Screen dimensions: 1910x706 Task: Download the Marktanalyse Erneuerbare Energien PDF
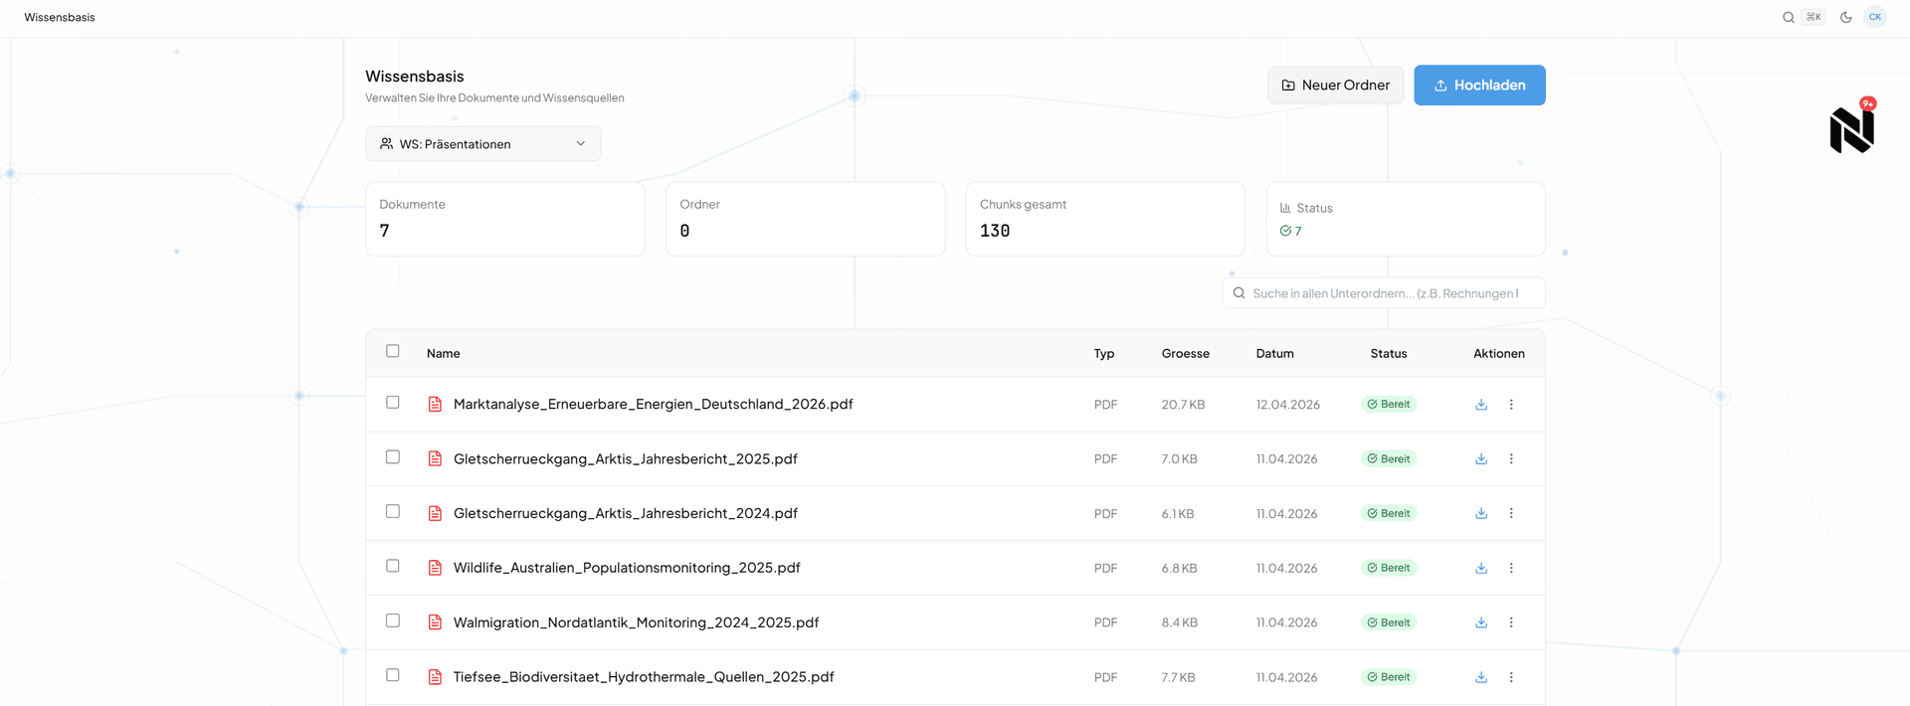tap(1481, 405)
